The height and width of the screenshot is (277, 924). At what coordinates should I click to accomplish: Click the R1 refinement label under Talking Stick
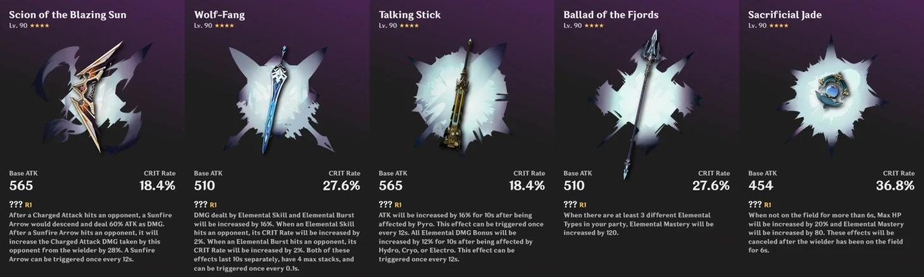click(x=397, y=205)
